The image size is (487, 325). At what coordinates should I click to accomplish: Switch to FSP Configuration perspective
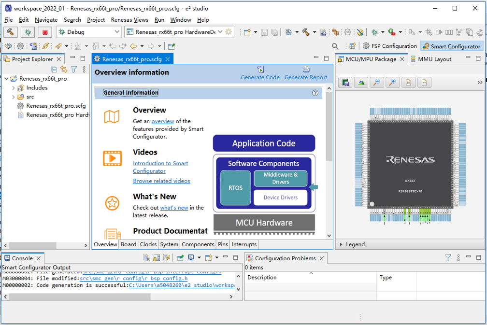coord(390,46)
